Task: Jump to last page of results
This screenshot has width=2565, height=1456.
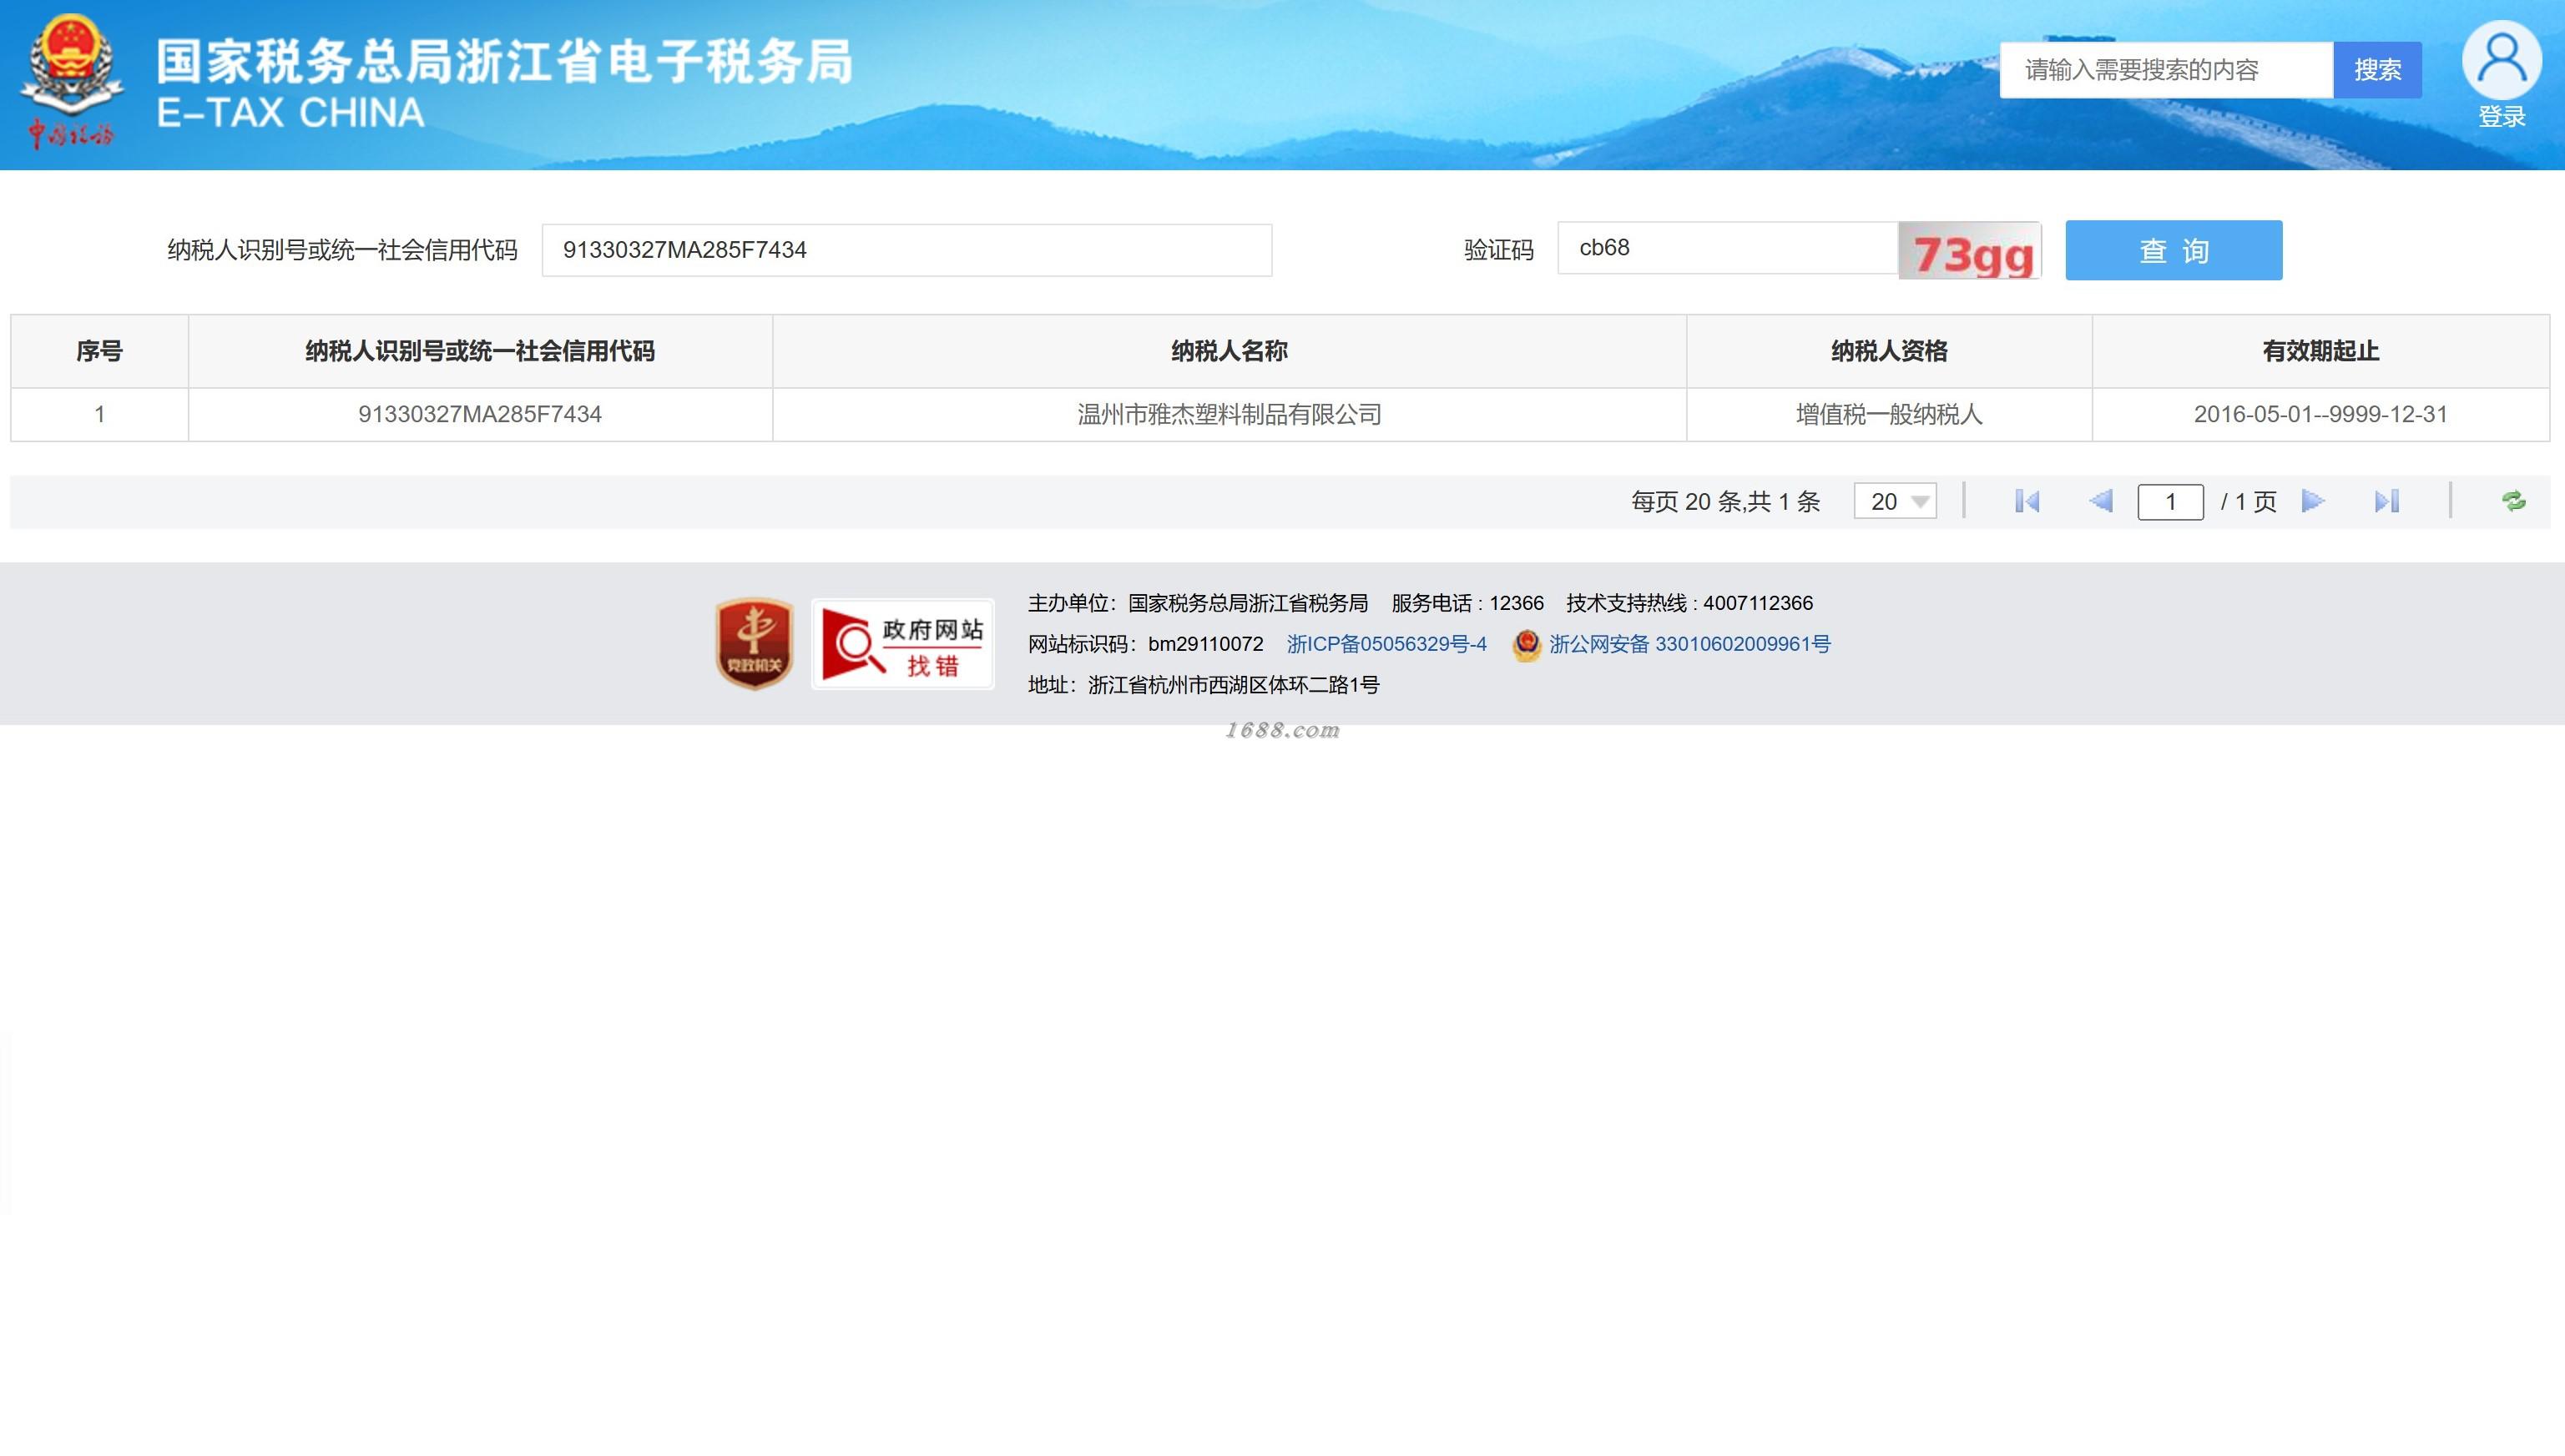Action: pos(2387,501)
